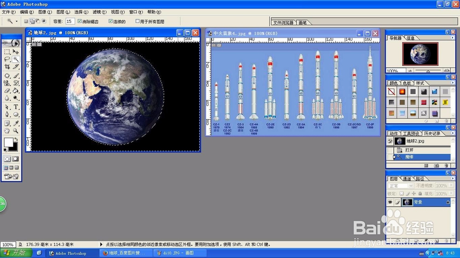Image resolution: width=460 pixels, height=258 pixels.
Task: Open the 图像 (Image) menu
Action: (45, 12)
